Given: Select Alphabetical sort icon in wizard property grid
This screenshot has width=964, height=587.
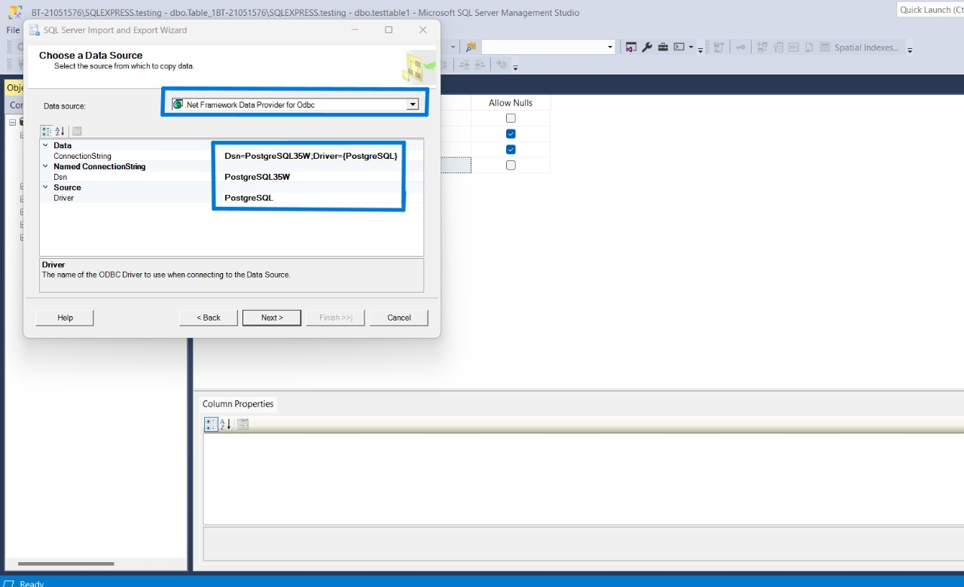Looking at the screenshot, I should click(60, 131).
